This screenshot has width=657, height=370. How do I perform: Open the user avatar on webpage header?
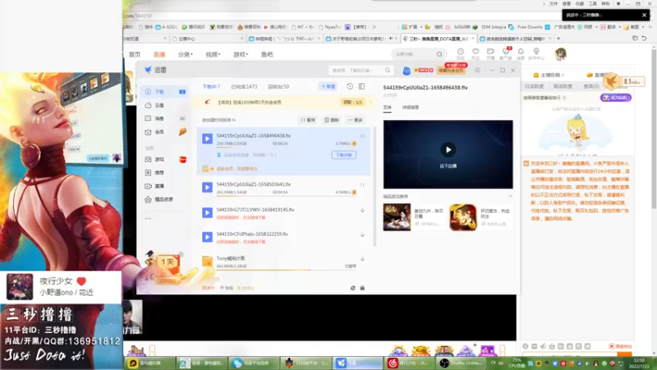pos(561,53)
